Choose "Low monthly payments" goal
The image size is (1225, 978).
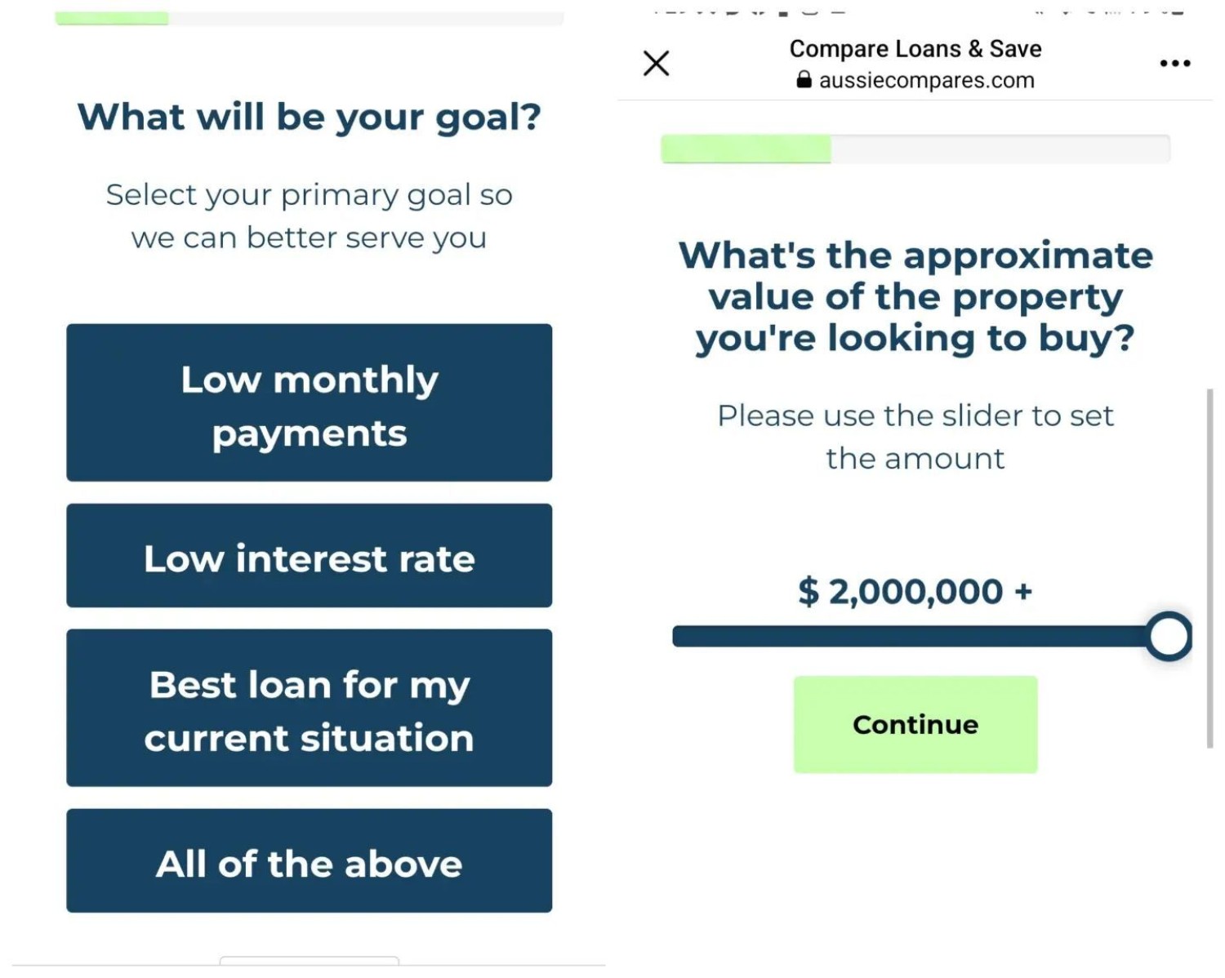(x=309, y=402)
